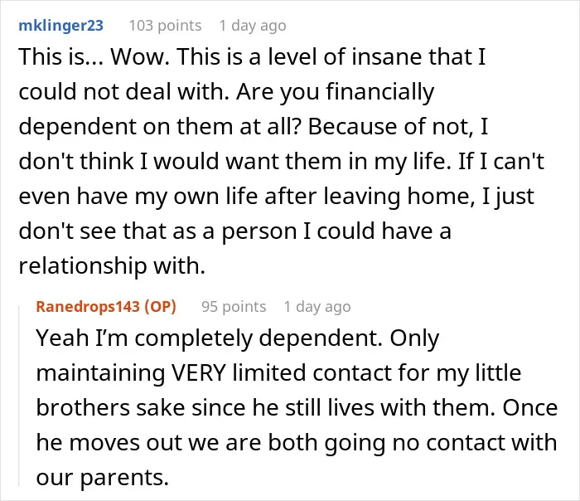Image resolution: width=580 pixels, height=501 pixels.
Task: Collapse the reply using the vertical thread line
Action: [19, 394]
